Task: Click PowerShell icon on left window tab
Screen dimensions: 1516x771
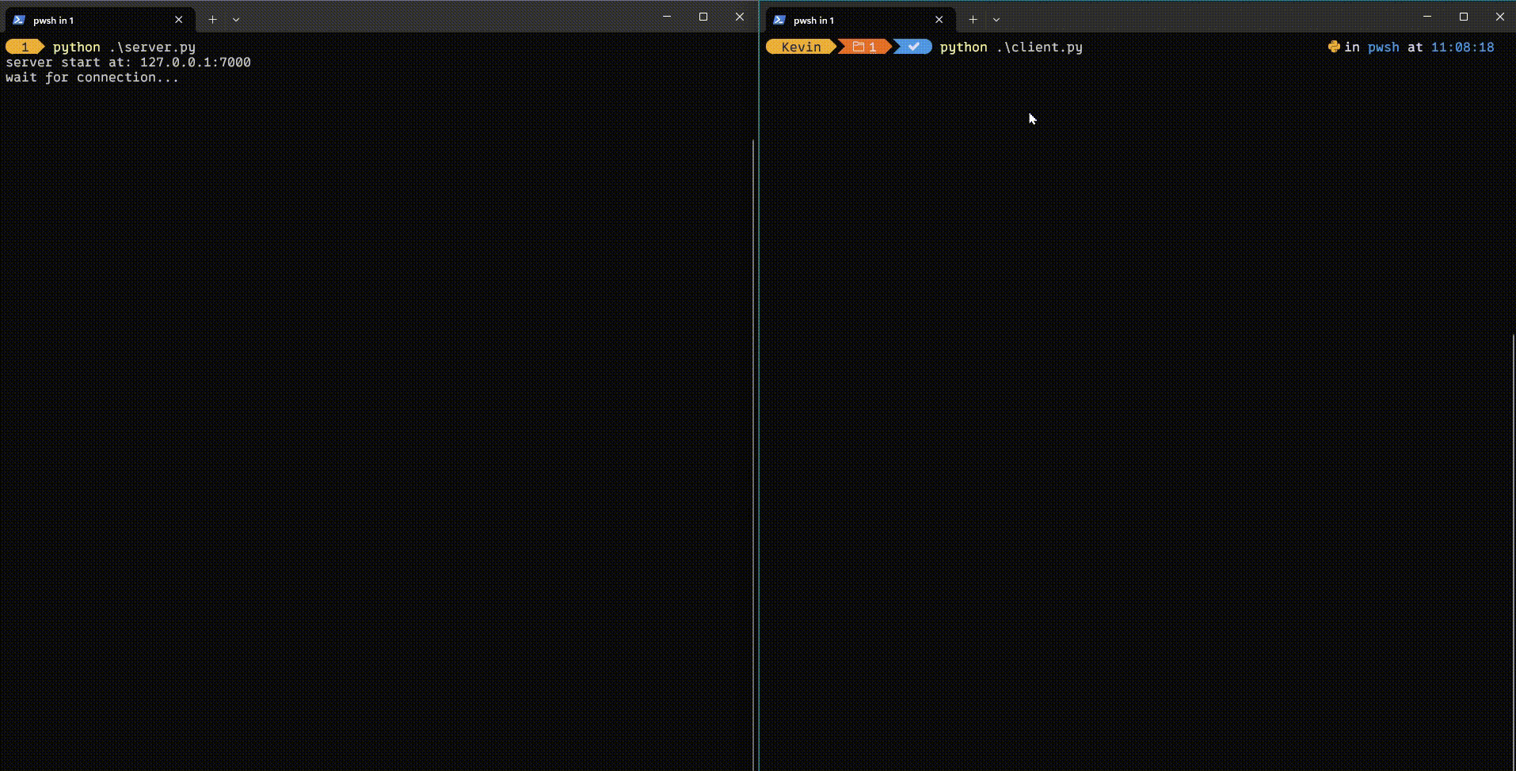Action: pos(19,20)
